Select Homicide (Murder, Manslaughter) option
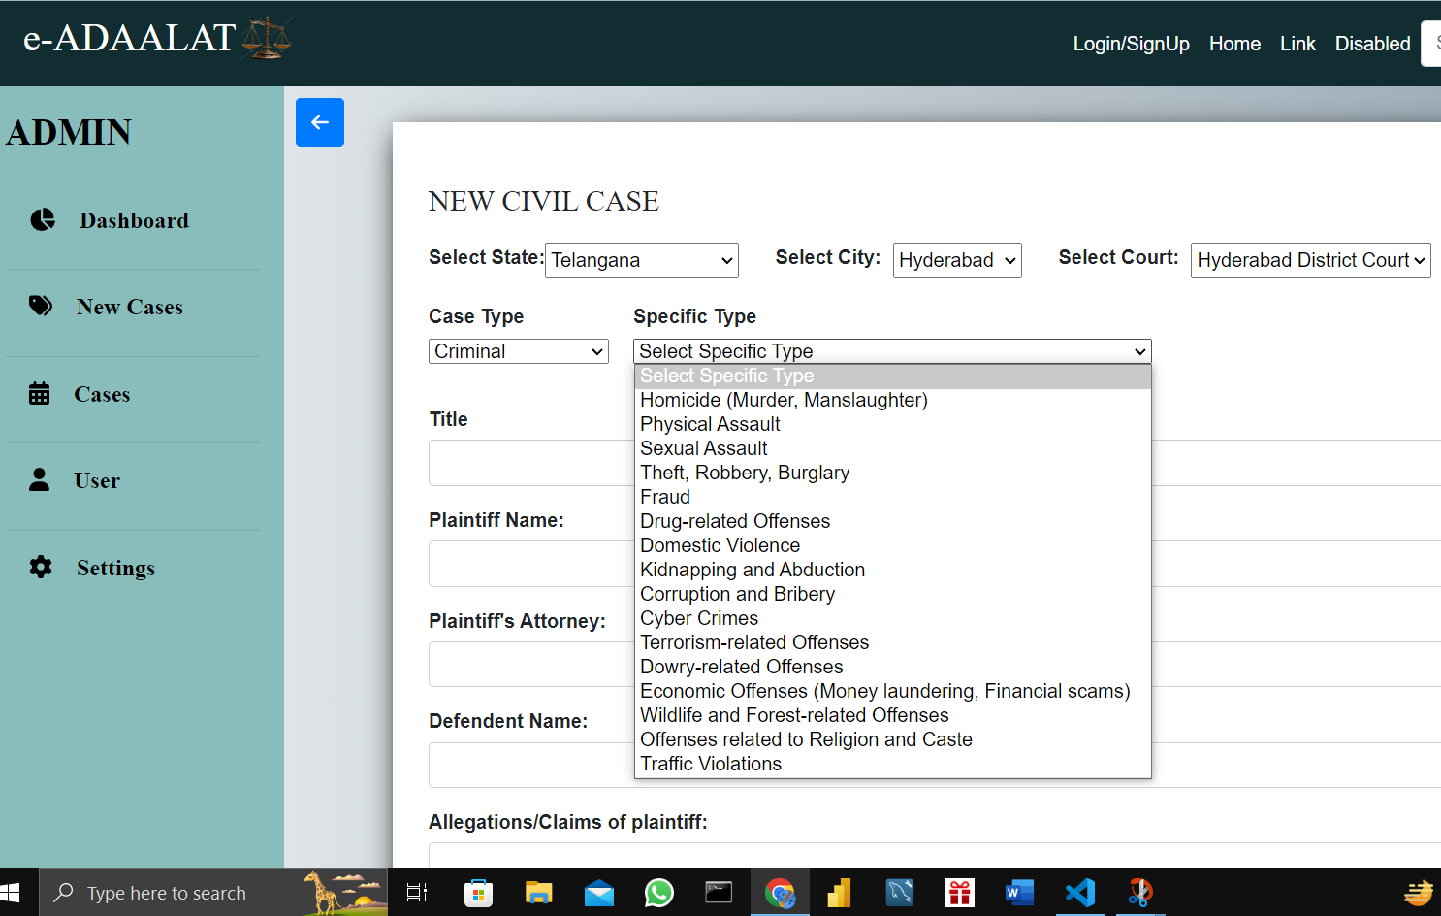1441x916 pixels. point(893,400)
